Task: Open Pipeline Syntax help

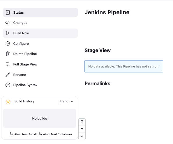Action: tap(40, 85)
